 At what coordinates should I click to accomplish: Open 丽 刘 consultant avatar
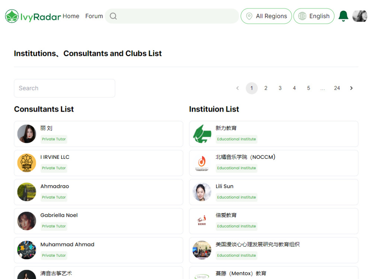27,134
